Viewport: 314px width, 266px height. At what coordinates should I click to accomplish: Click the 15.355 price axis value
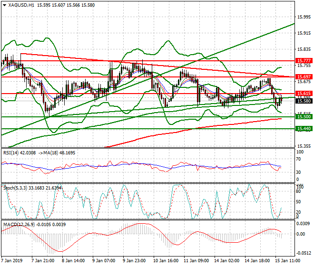tap(304, 146)
